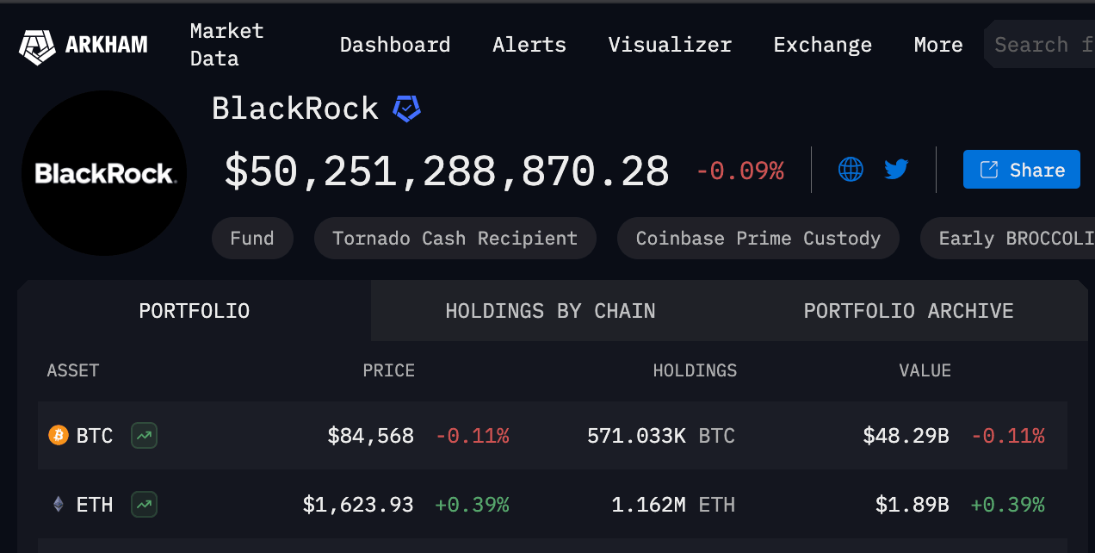Screen dimensions: 1095x553
Task: Click the ETH coin icon
Action: pyautogui.click(x=57, y=505)
